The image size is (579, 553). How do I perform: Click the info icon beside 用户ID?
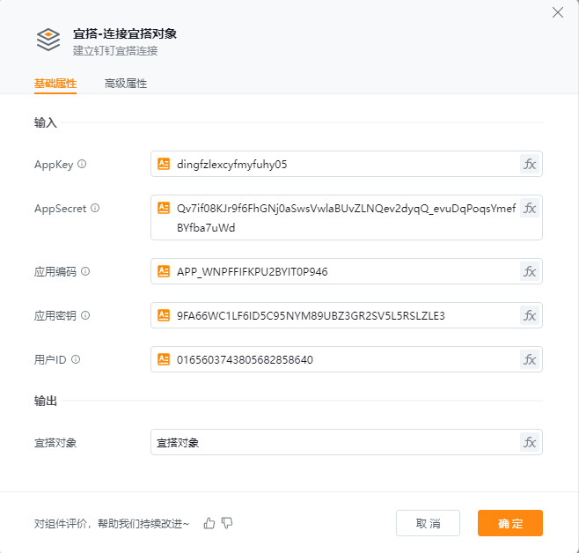click(x=76, y=359)
